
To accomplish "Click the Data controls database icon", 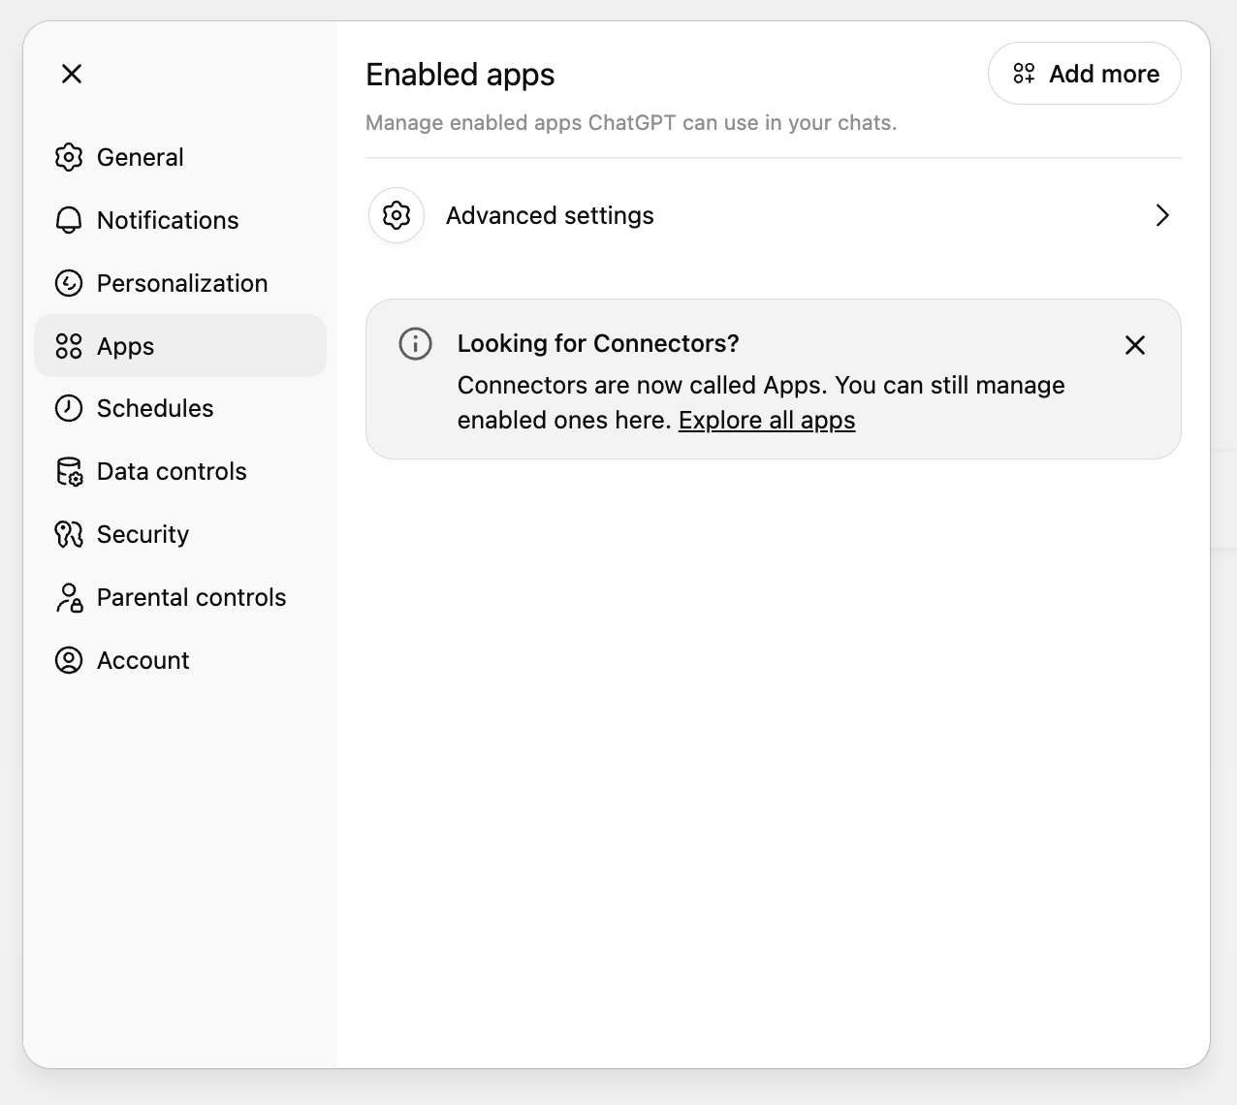I will [x=69, y=471].
